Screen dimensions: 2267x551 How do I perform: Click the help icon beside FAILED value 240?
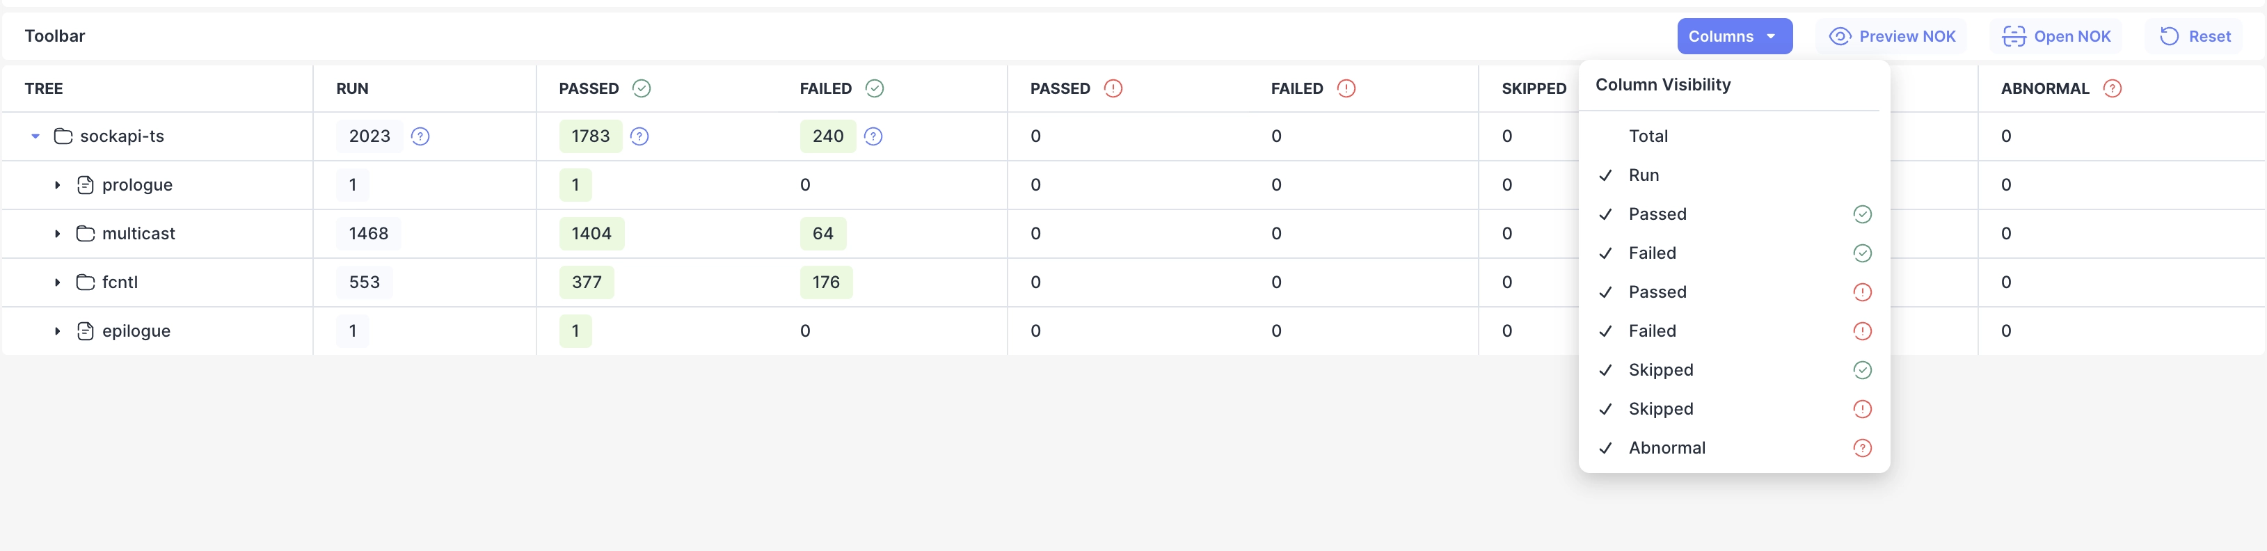pos(874,136)
